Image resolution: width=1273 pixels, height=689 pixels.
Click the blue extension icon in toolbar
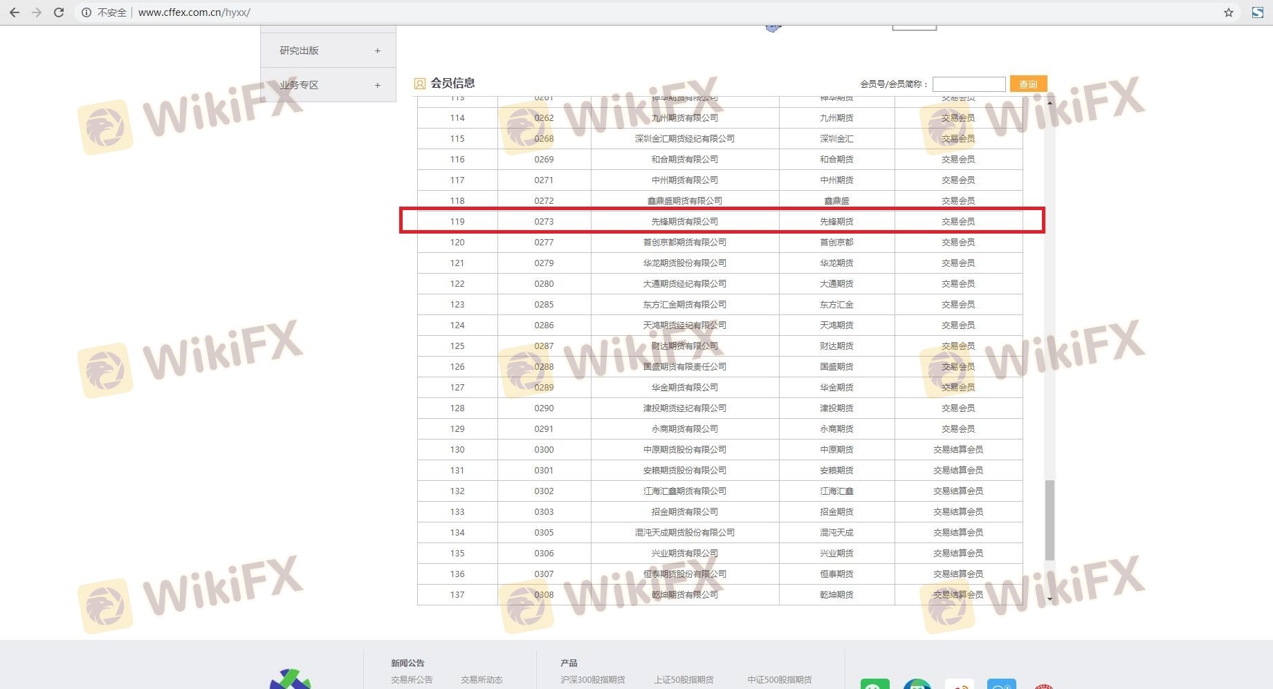pos(1257,12)
